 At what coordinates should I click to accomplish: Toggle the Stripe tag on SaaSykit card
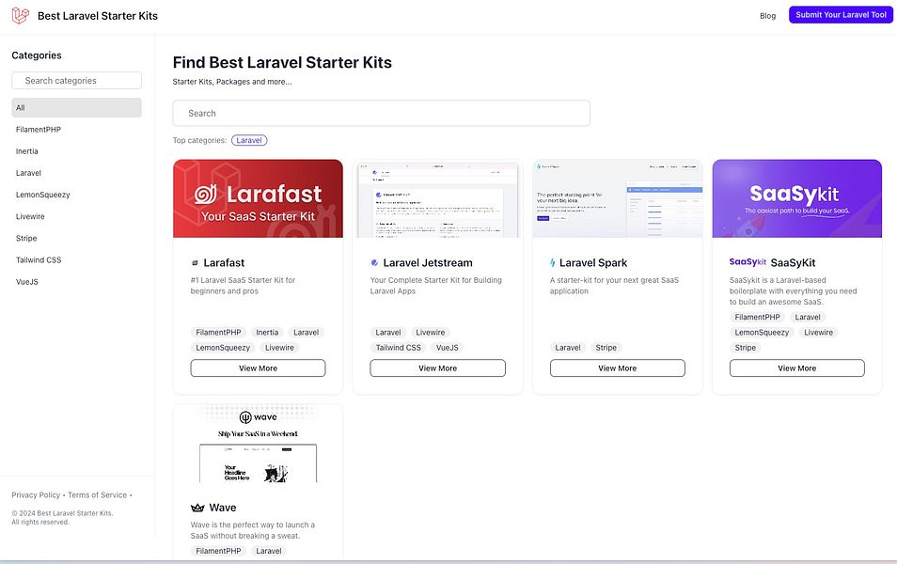point(745,347)
